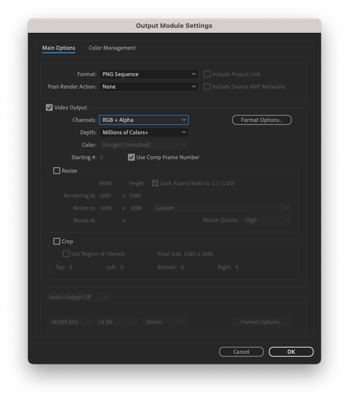Enable the Crop checkbox

(57, 241)
